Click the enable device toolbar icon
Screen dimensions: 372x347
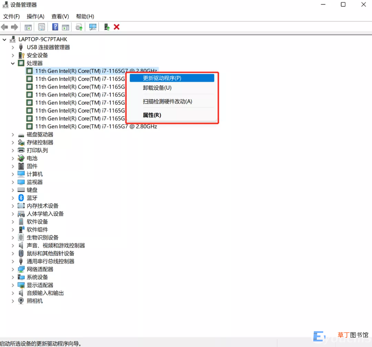point(107,27)
